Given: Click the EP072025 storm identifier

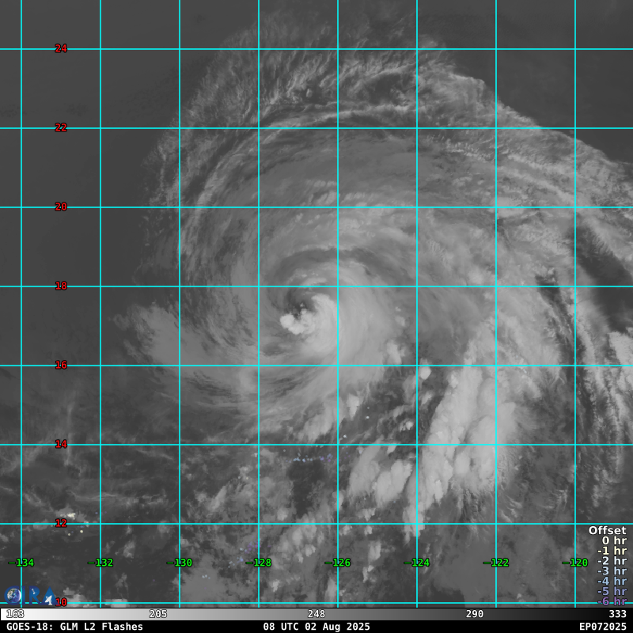Looking at the screenshot, I should (x=602, y=627).
